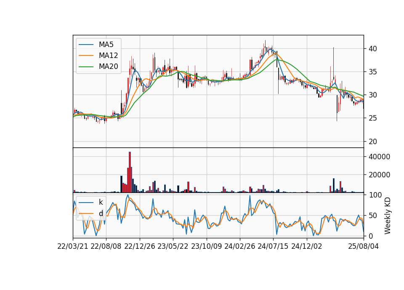This screenshot has width=404, height=290.
Task: Click the price axis value 25
Action: [x=372, y=118]
